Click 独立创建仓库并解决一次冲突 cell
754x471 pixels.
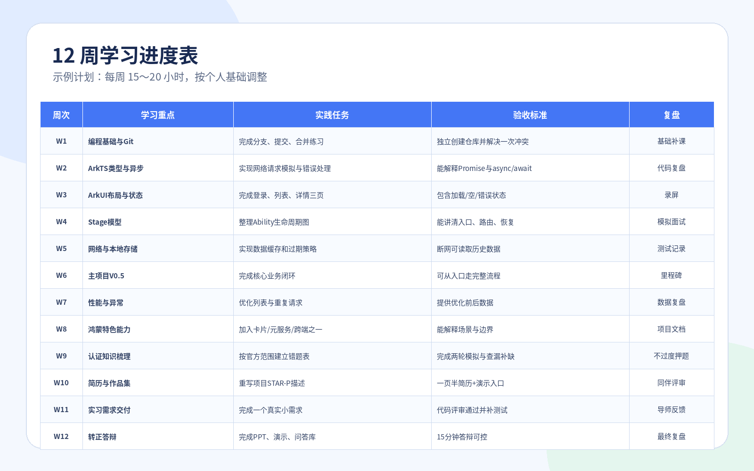pyautogui.click(x=530, y=141)
